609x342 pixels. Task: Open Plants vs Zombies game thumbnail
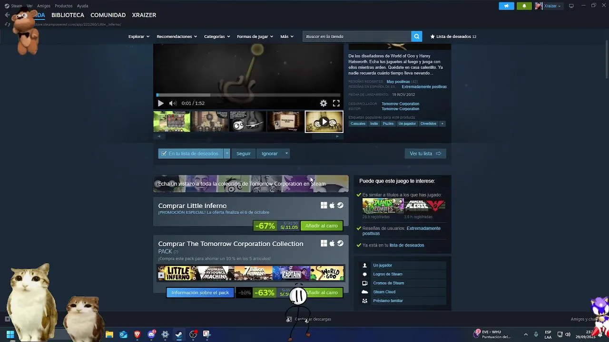(383, 206)
